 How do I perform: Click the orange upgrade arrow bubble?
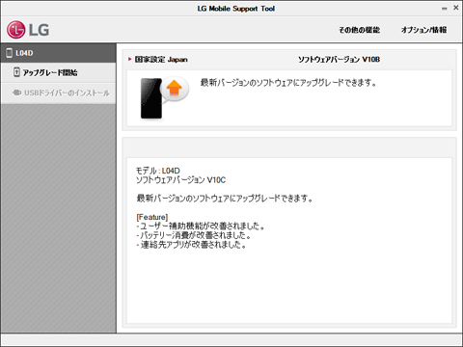pyautogui.click(x=175, y=90)
